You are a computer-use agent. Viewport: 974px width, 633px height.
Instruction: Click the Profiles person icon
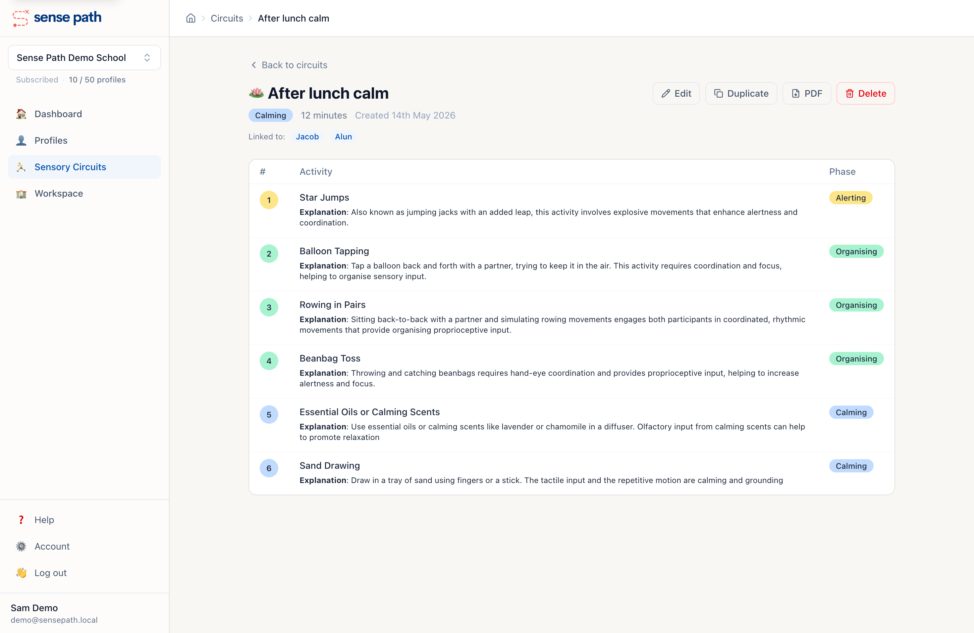click(21, 140)
